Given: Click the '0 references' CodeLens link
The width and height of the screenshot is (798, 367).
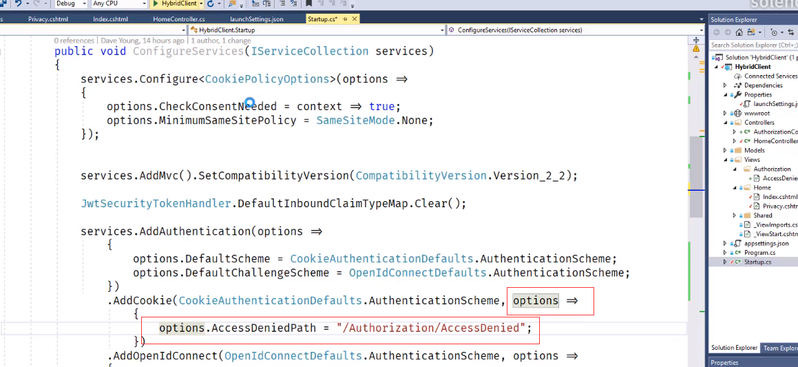Looking at the screenshot, I should pyautogui.click(x=74, y=40).
